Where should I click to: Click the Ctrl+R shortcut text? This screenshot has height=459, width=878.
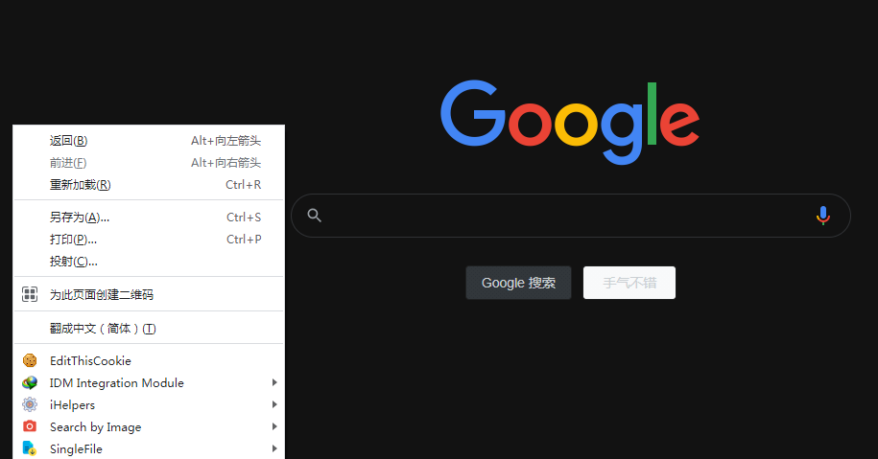(243, 185)
